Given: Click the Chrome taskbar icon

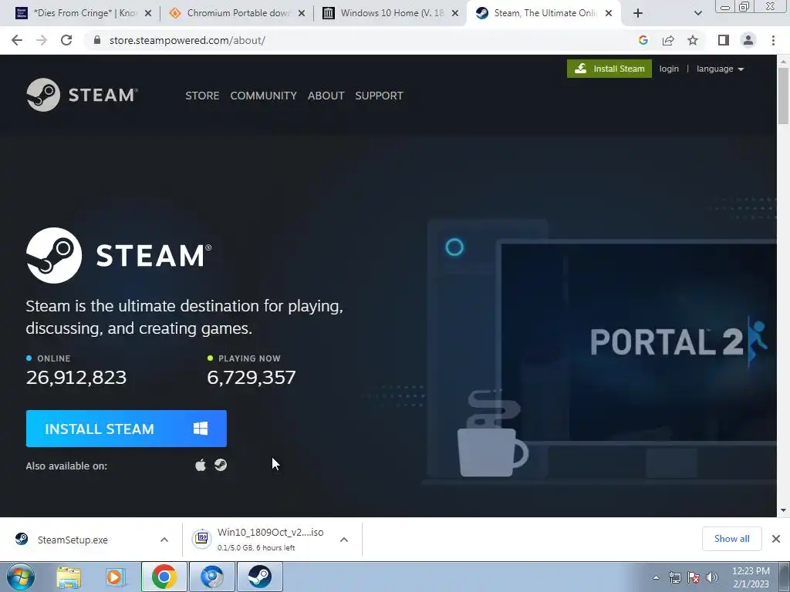Looking at the screenshot, I should [164, 577].
